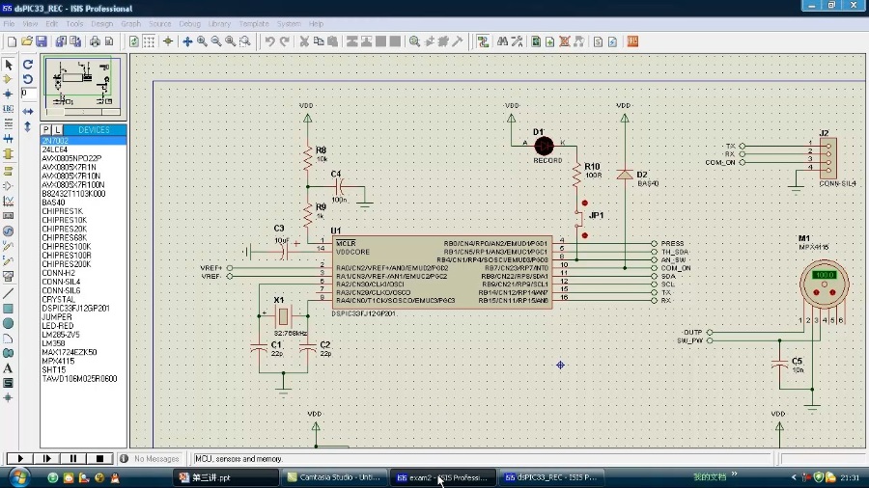Select junction dot mode
This screenshot has width=869, height=488.
click(9, 95)
